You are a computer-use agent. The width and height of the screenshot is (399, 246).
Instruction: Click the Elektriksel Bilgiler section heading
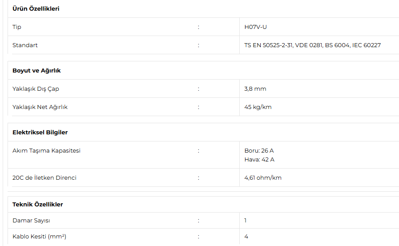click(x=40, y=133)
